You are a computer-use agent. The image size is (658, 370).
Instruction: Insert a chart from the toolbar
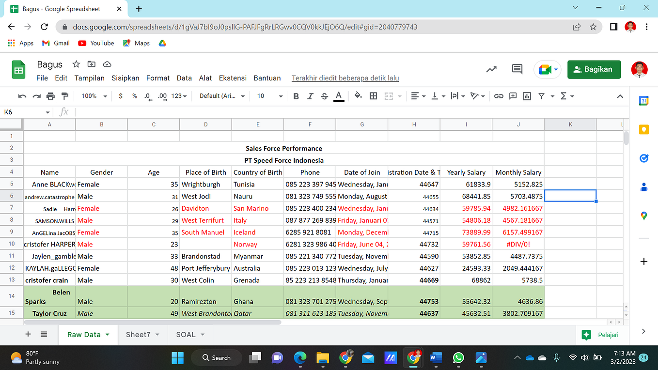click(x=527, y=95)
